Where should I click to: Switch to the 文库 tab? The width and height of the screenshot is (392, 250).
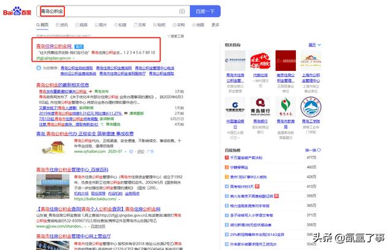140,25
